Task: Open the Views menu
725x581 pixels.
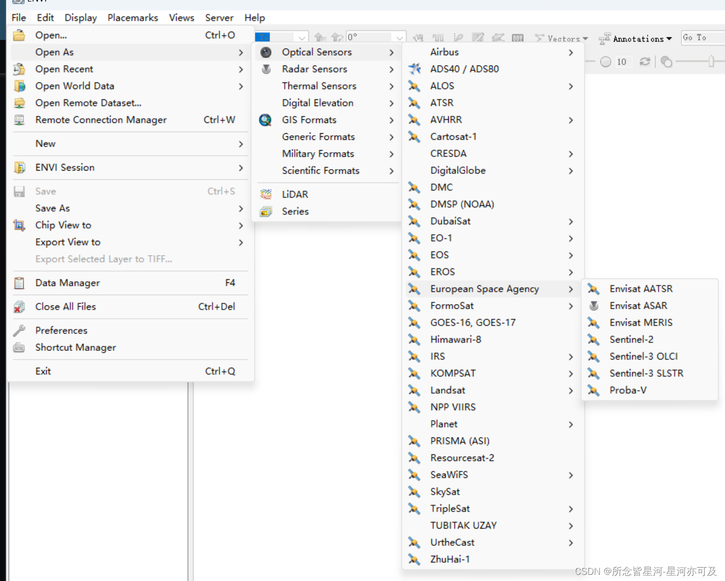Action: tap(181, 17)
